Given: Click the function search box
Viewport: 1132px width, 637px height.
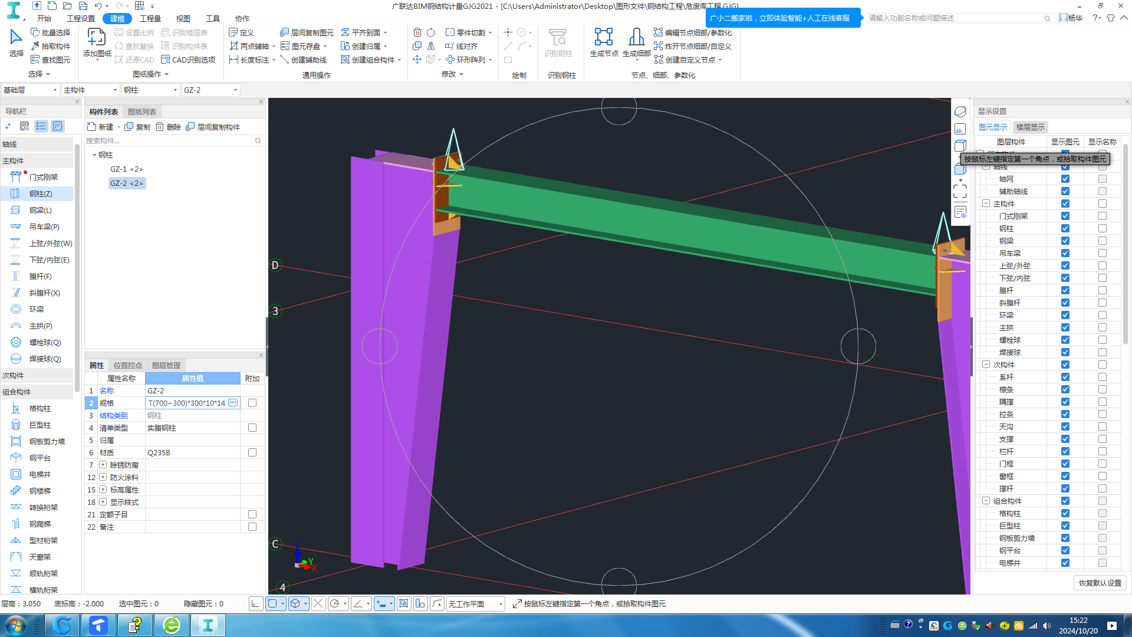Looking at the screenshot, I should tap(960, 18).
